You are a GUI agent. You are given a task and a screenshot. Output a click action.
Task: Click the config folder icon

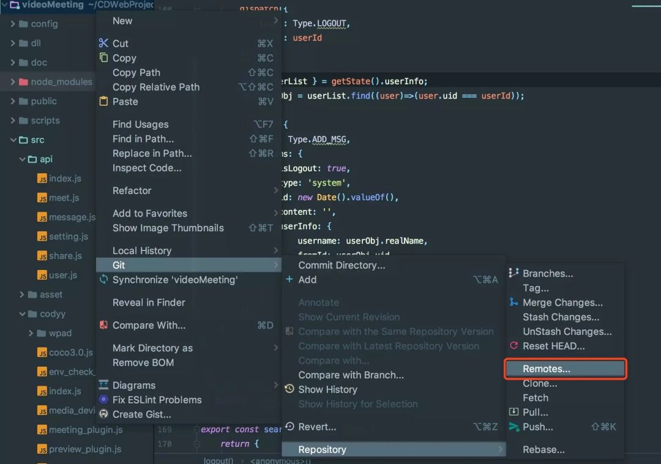point(24,24)
